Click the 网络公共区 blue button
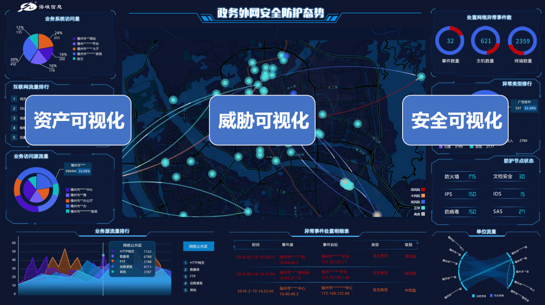This screenshot has width=545, height=305. (198, 246)
